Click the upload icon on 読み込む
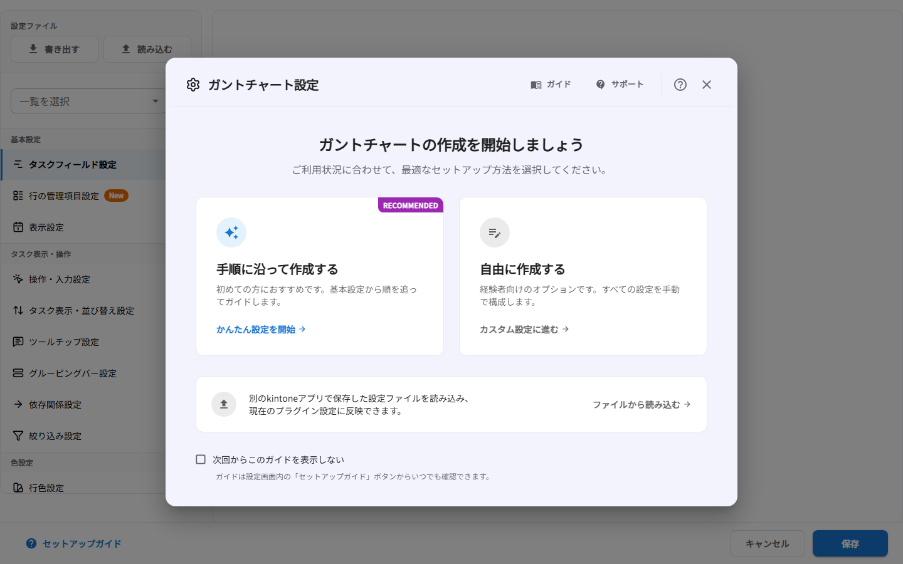Viewport: 903px width, 564px height. (126, 49)
